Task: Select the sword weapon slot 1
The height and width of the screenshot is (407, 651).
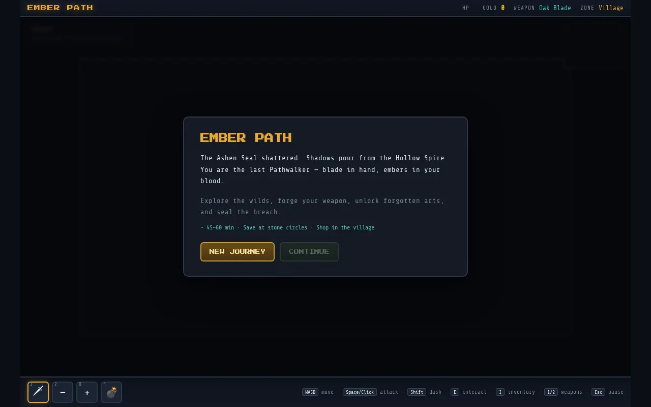Action: point(38,392)
